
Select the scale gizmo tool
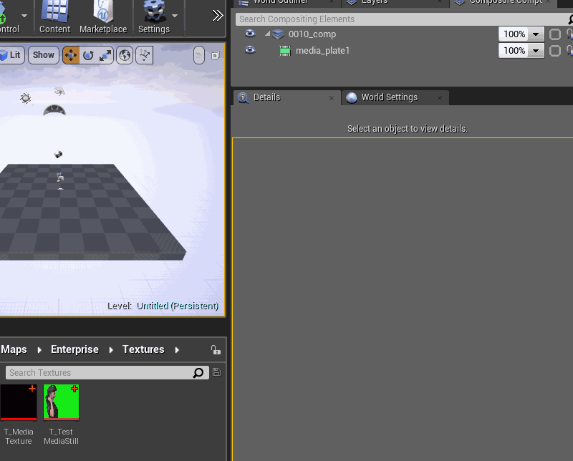pos(105,55)
